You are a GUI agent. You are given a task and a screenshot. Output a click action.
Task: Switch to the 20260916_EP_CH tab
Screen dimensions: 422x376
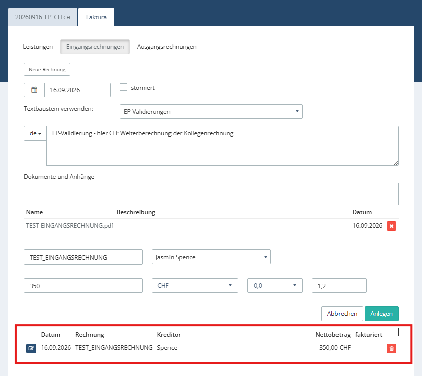[x=43, y=17]
